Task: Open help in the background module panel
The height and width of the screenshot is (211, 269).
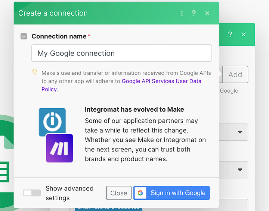Action: tap(230, 34)
